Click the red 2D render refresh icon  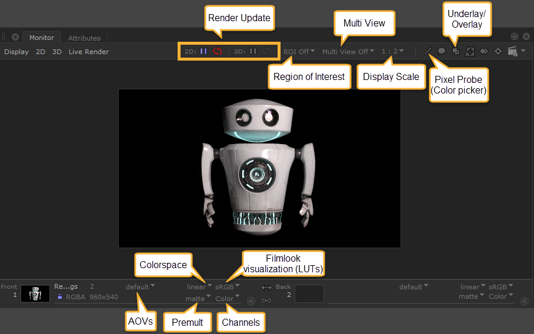click(218, 51)
